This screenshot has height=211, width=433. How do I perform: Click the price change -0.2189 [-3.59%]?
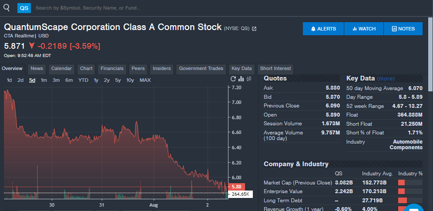(x=69, y=46)
